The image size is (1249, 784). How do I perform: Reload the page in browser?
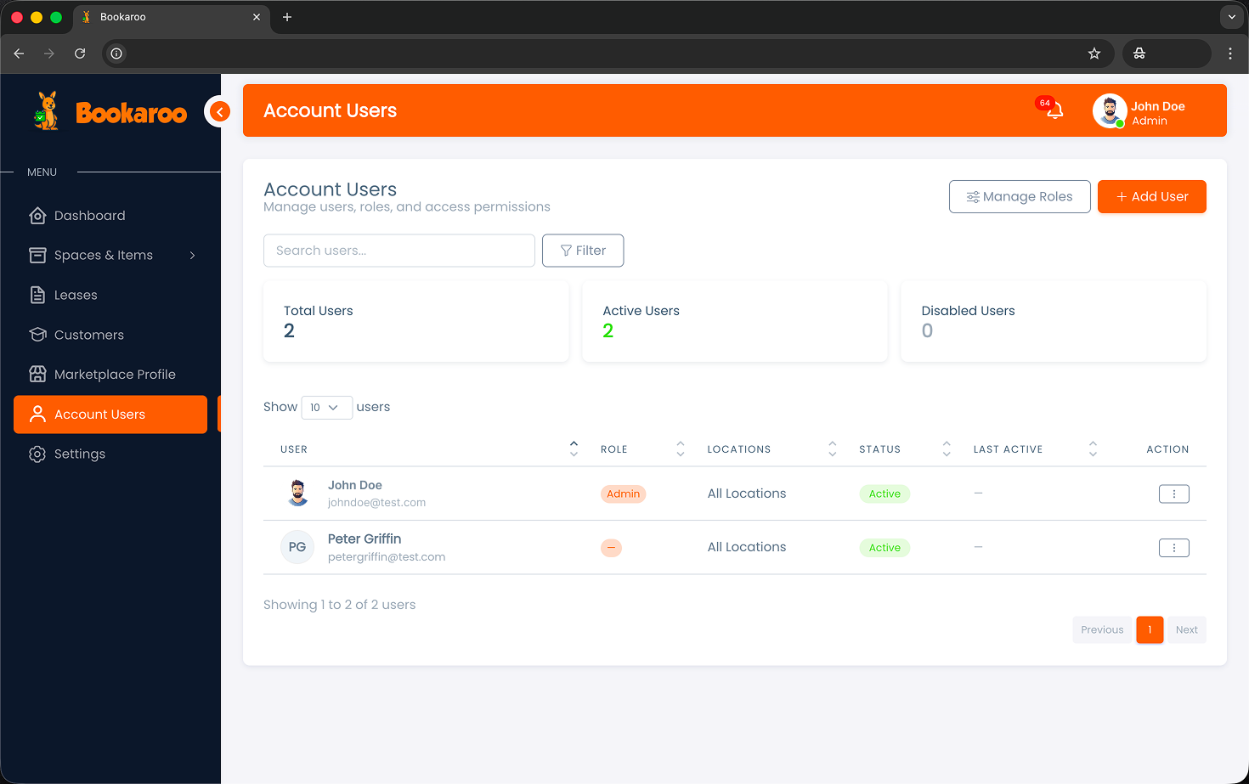click(x=80, y=54)
